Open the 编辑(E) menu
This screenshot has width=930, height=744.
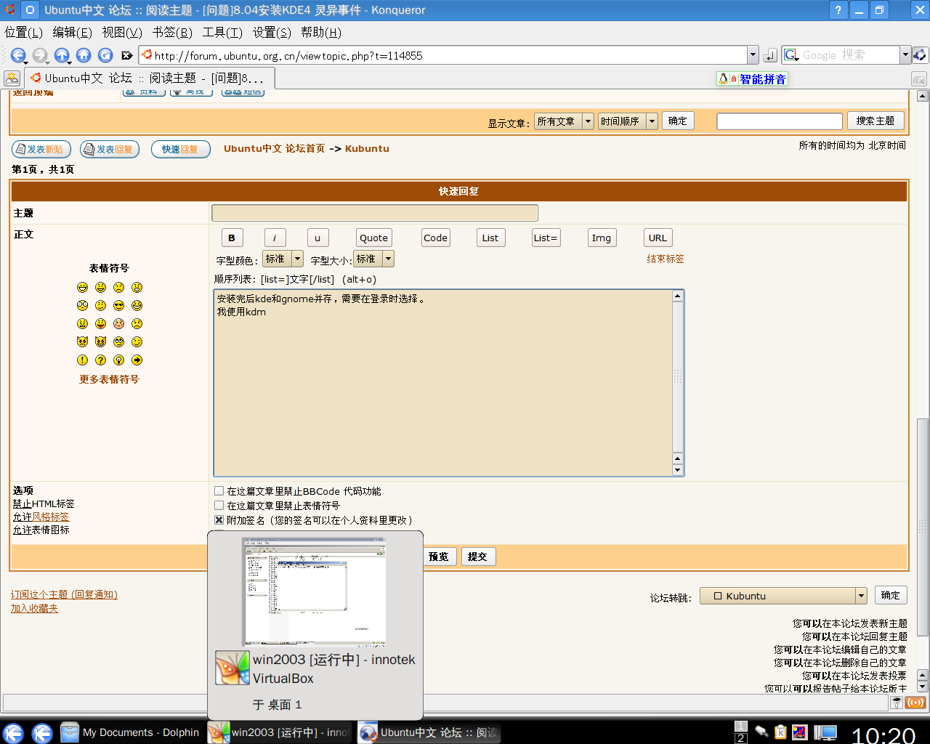tap(72, 33)
